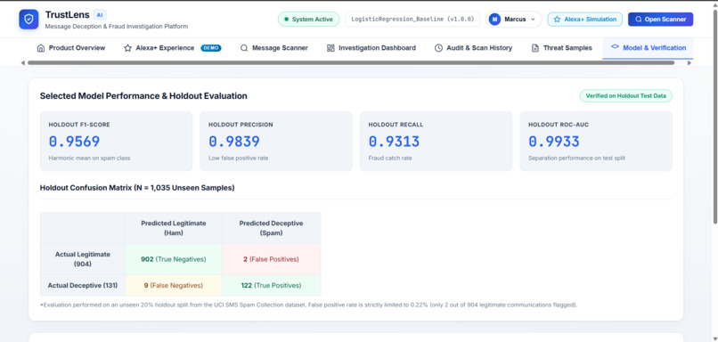The width and height of the screenshot is (718, 342).
Task: Click the Predicted Legitimate (Ham) column header
Action: 174,227
